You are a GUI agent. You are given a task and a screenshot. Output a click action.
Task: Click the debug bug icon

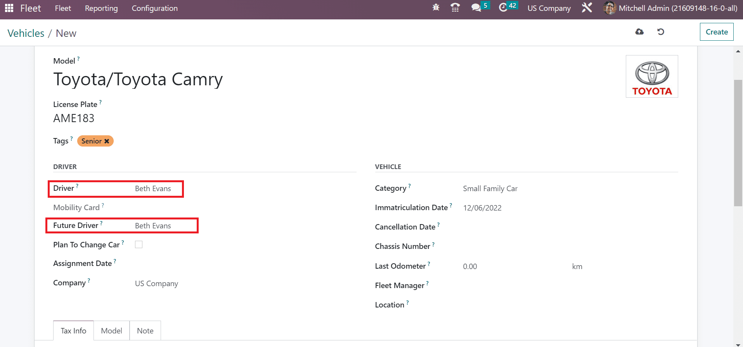pos(436,8)
